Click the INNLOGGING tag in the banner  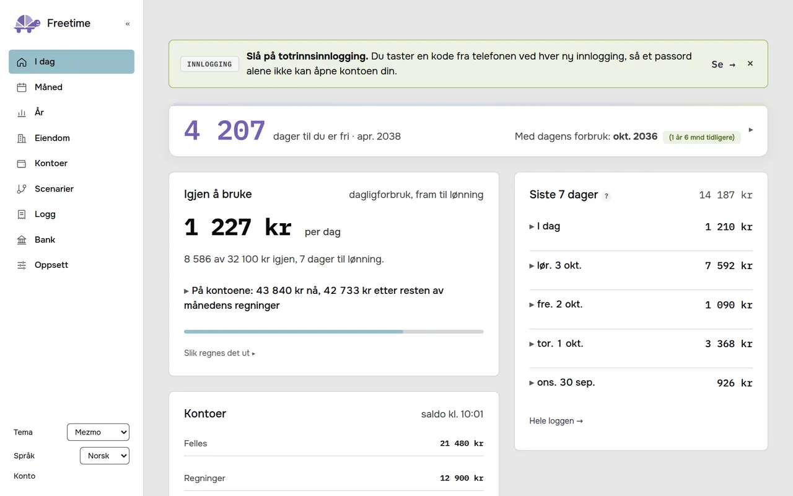209,64
